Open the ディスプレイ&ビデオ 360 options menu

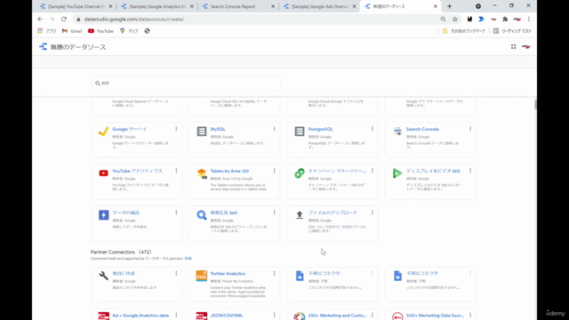pos(470,171)
